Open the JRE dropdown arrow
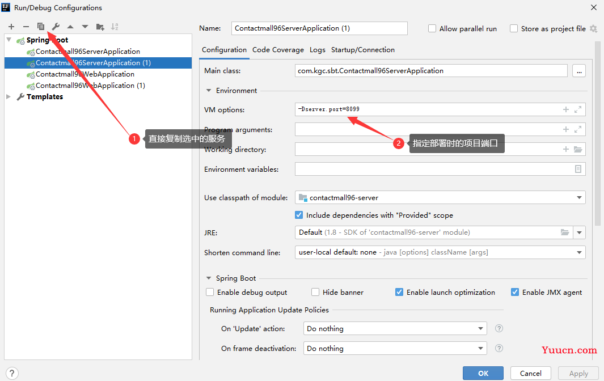The height and width of the screenshot is (381, 604). [x=580, y=232]
